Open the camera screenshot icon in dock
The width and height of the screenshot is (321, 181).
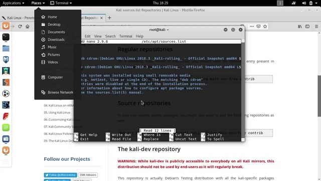[6, 139]
